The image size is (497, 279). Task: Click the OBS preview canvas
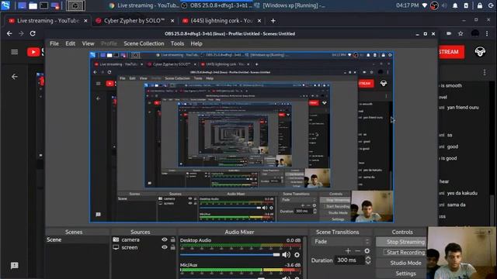(x=242, y=137)
